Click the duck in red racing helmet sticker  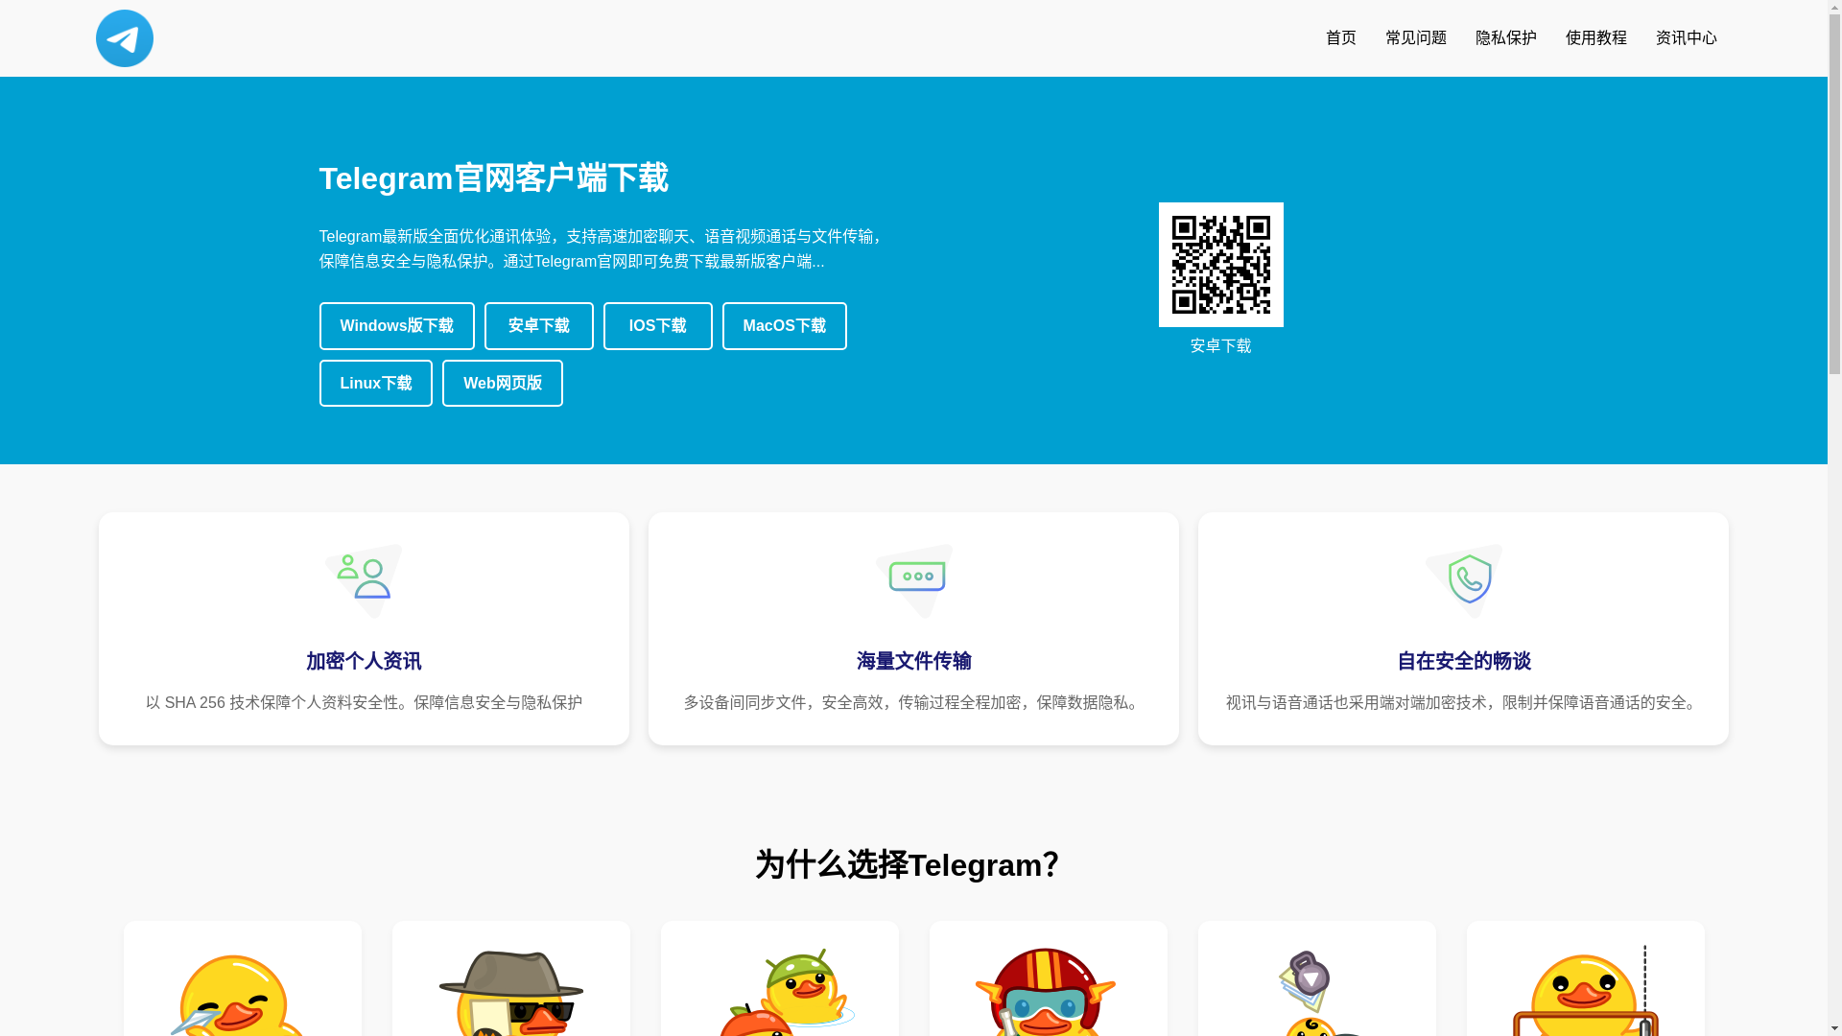[1046, 992]
